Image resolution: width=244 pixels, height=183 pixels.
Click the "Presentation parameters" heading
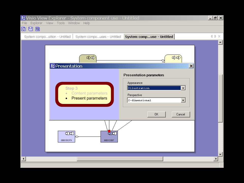144,75
